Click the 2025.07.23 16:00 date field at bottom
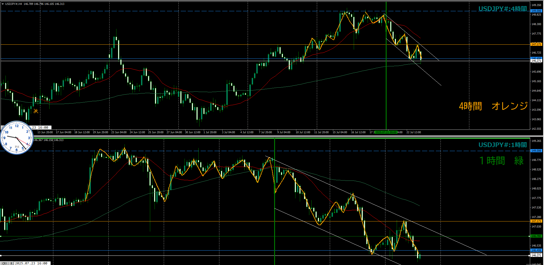This screenshot has height=265, width=544. coord(31,263)
